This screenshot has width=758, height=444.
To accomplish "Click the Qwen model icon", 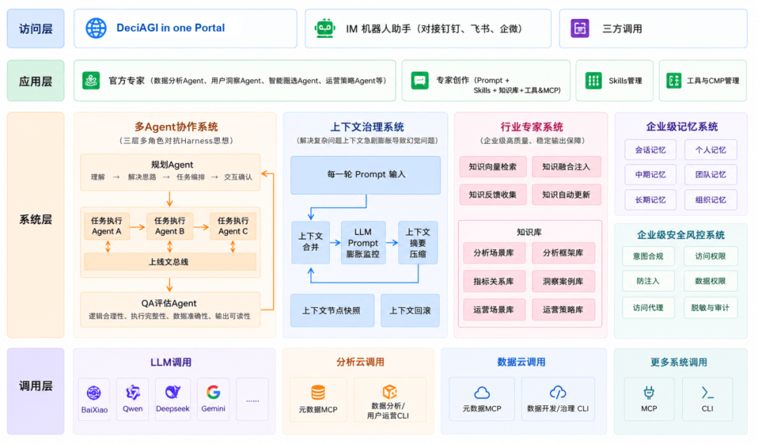I will click(133, 392).
